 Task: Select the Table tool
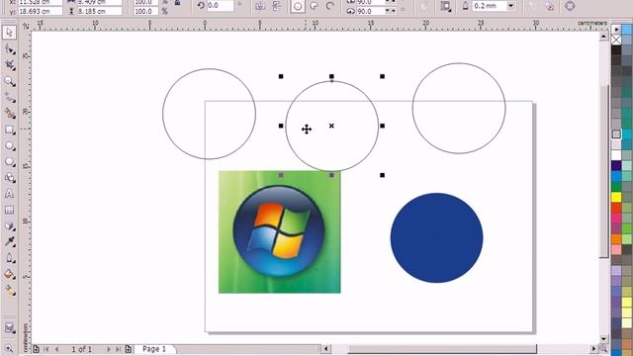[9, 210]
